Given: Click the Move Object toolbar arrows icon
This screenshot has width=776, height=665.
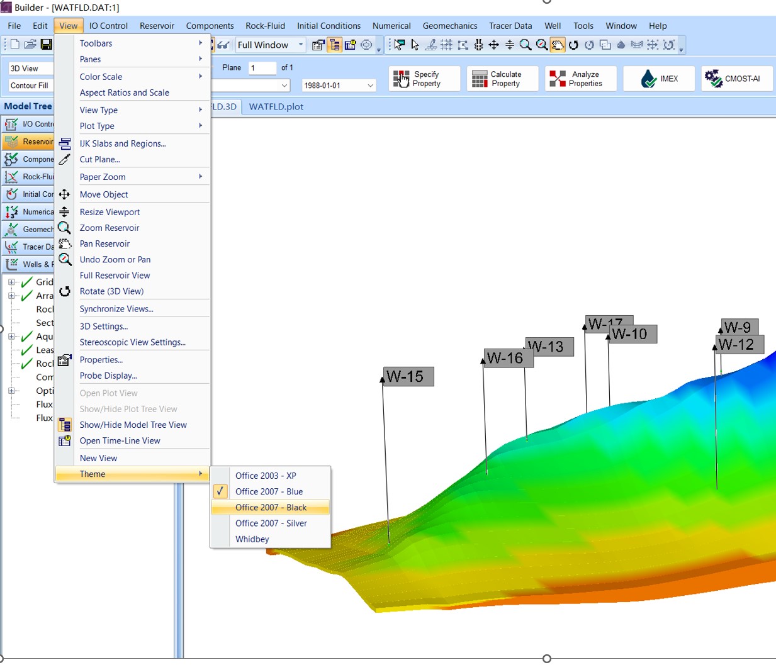Looking at the screenshot, I should [x=494, y=45].
